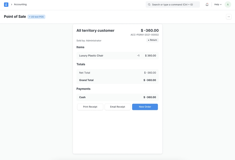This screenshot has width=235, height=160.
Task: Open the Accounting workspace breadcrumb
Action: point(20,4)
